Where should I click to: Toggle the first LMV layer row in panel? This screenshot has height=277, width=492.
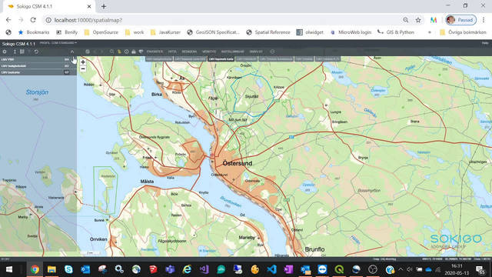pos(38,59)
